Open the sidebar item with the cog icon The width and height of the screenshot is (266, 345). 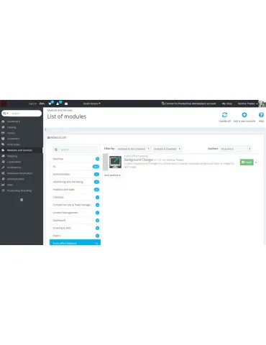(x=16, y=179)
